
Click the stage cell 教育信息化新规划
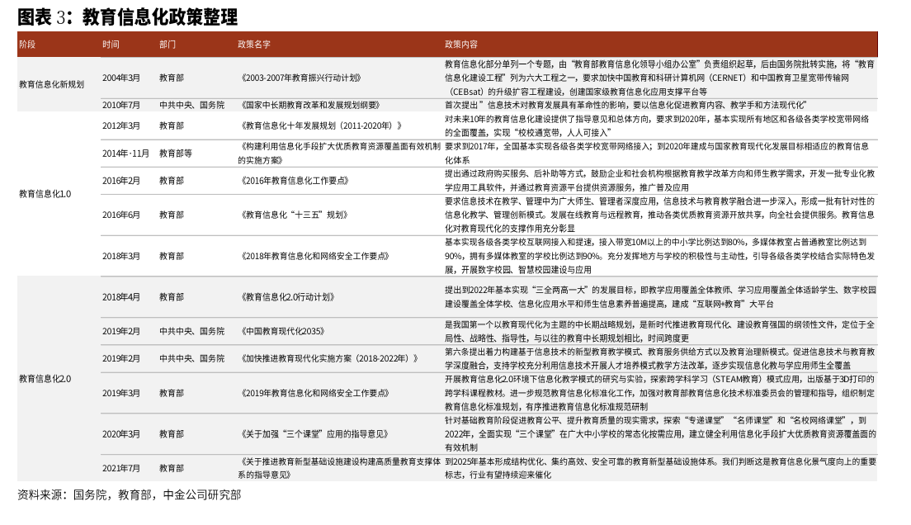pyautogui.click(x=52, y=84)
